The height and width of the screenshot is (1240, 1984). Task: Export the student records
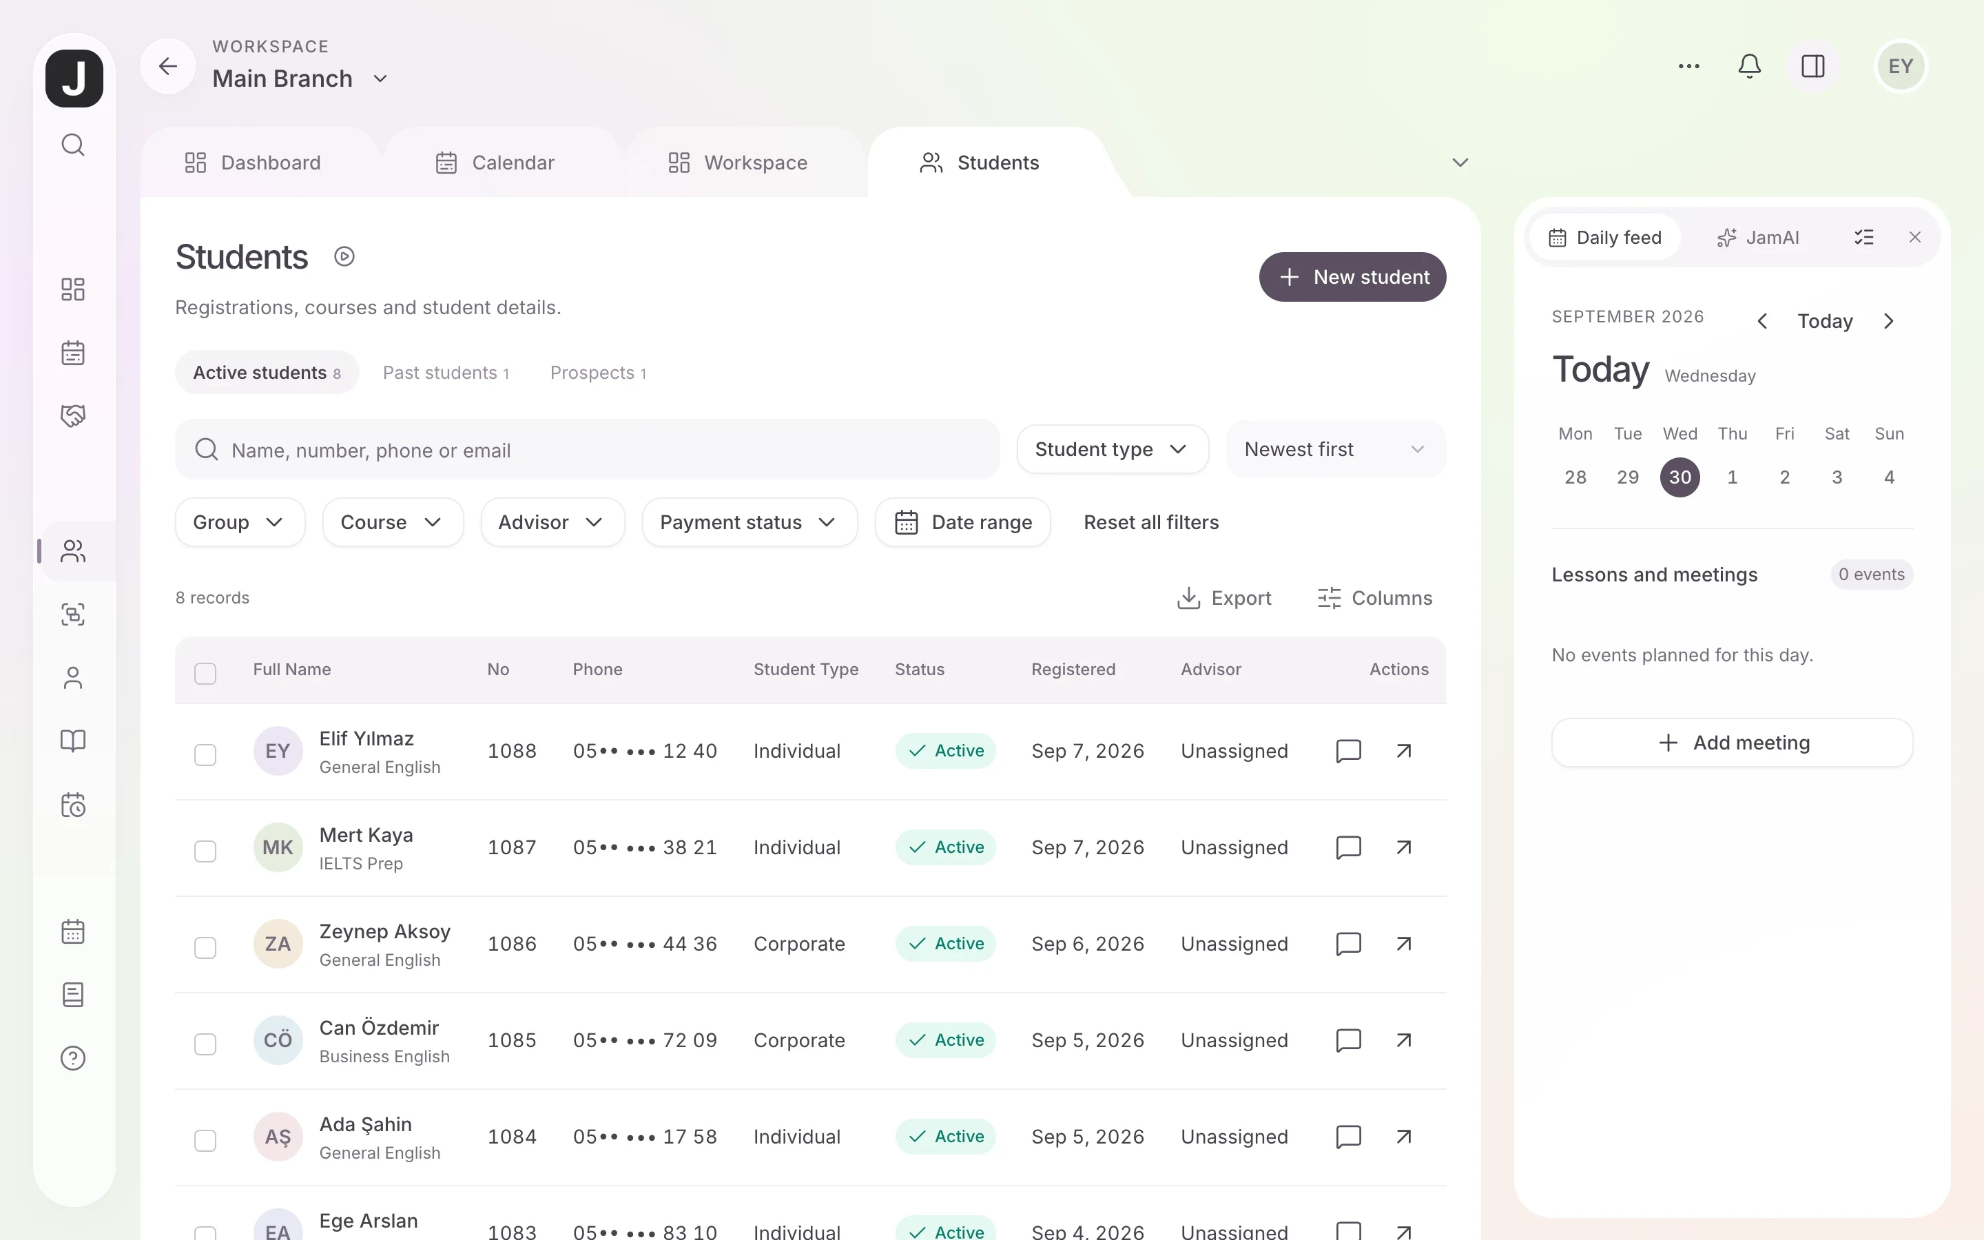[x=1224, y=598]
